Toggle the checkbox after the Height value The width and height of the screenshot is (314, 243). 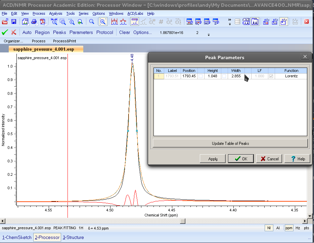(x=224, y=76)
